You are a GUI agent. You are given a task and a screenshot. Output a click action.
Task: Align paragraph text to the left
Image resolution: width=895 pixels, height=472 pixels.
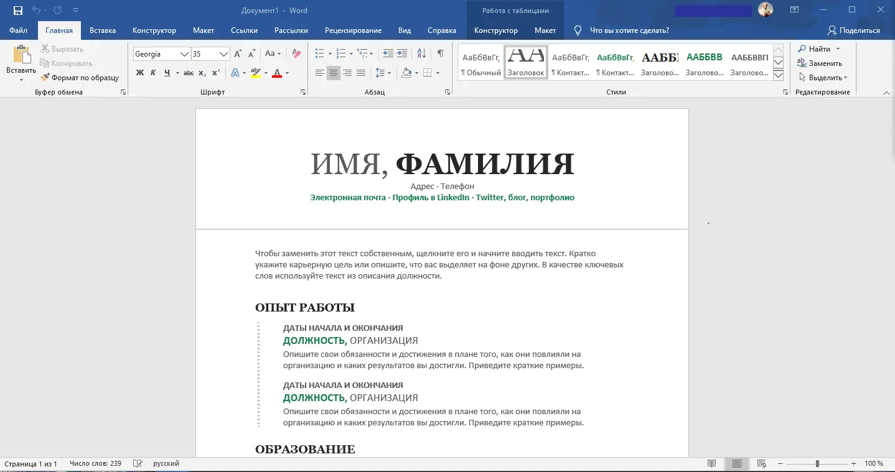[x=320, y=73]
